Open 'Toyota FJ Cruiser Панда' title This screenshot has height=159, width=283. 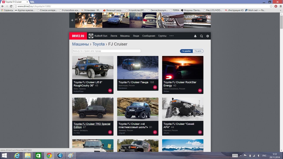tap(133, 82)
